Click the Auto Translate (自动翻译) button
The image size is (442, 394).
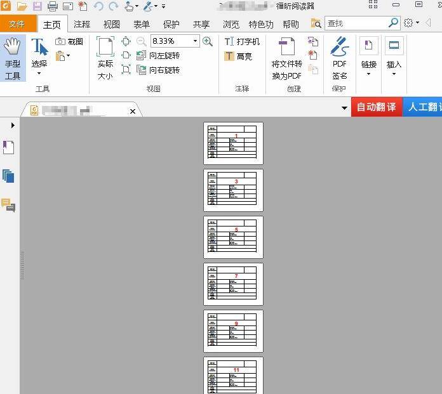[376, 107]
